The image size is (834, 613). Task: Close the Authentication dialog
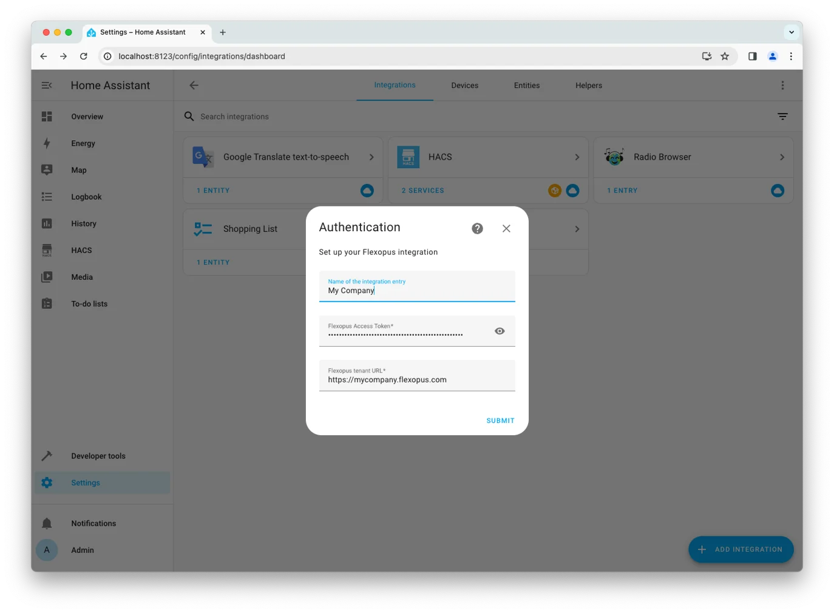(506, 228)
